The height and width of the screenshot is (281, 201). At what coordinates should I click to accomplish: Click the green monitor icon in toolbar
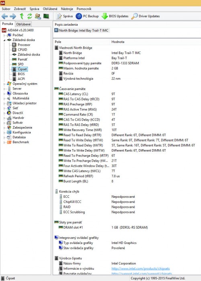(x=46, y=16)
